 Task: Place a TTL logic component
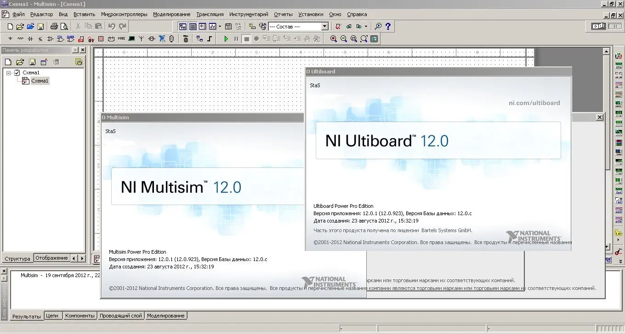point(61,39)
